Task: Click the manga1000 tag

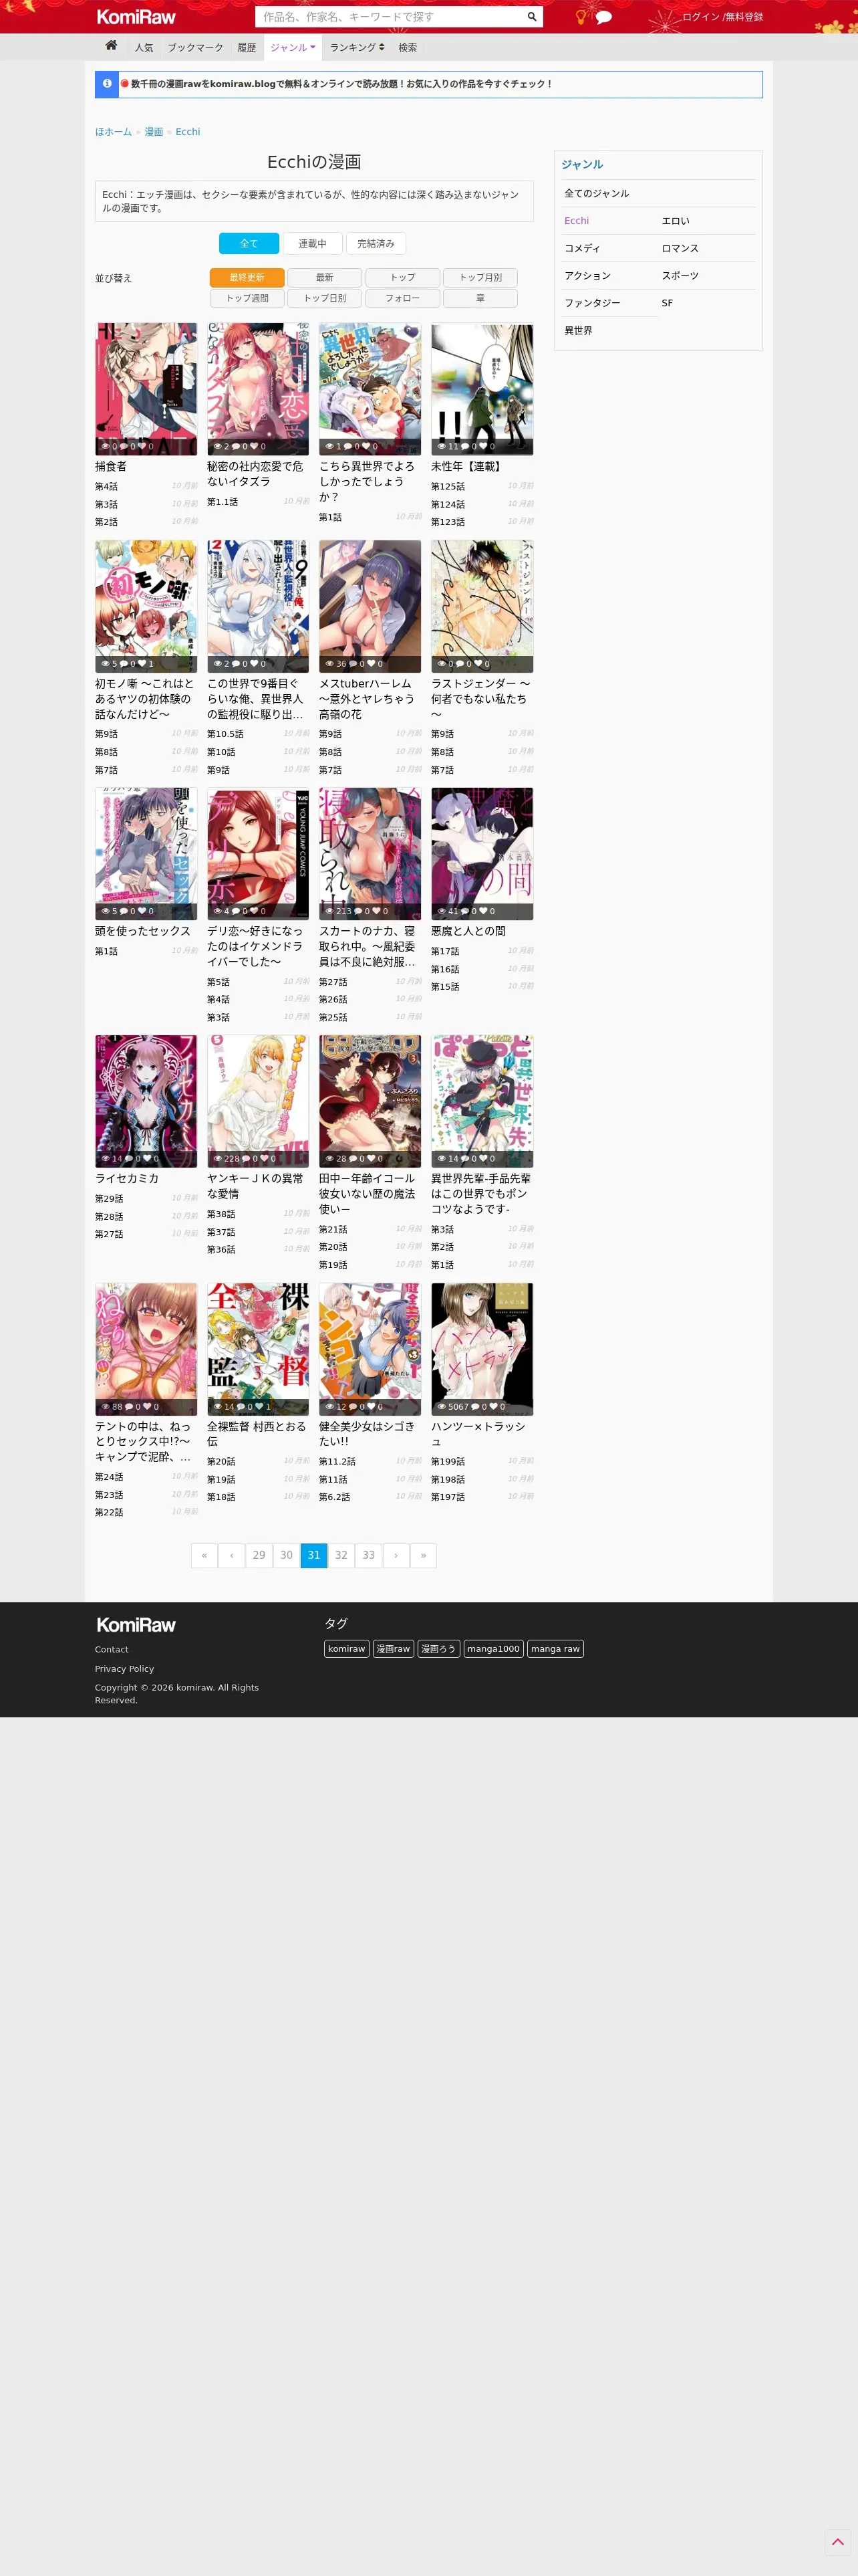Action: (x=493, y=1649)
